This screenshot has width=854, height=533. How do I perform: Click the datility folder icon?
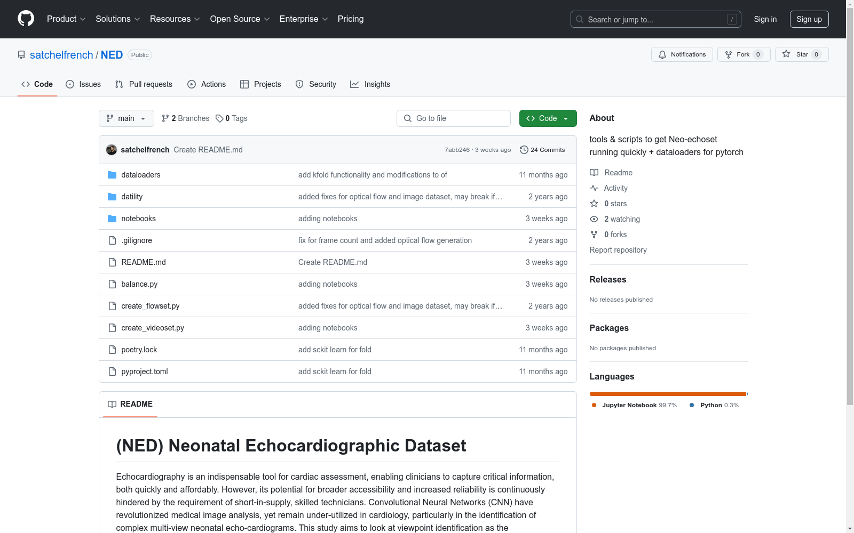[x=112, y=197]
